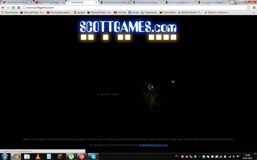Viewport: 257px width, 160px height.
Task: Open Chrome from the taskbar
Action: tap(16, 156)
